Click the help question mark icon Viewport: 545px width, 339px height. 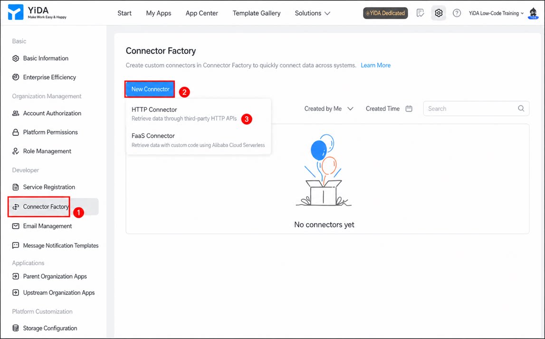[x=457, y=13]
